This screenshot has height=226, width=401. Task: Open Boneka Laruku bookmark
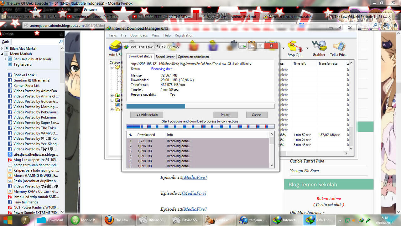[25, 75]
